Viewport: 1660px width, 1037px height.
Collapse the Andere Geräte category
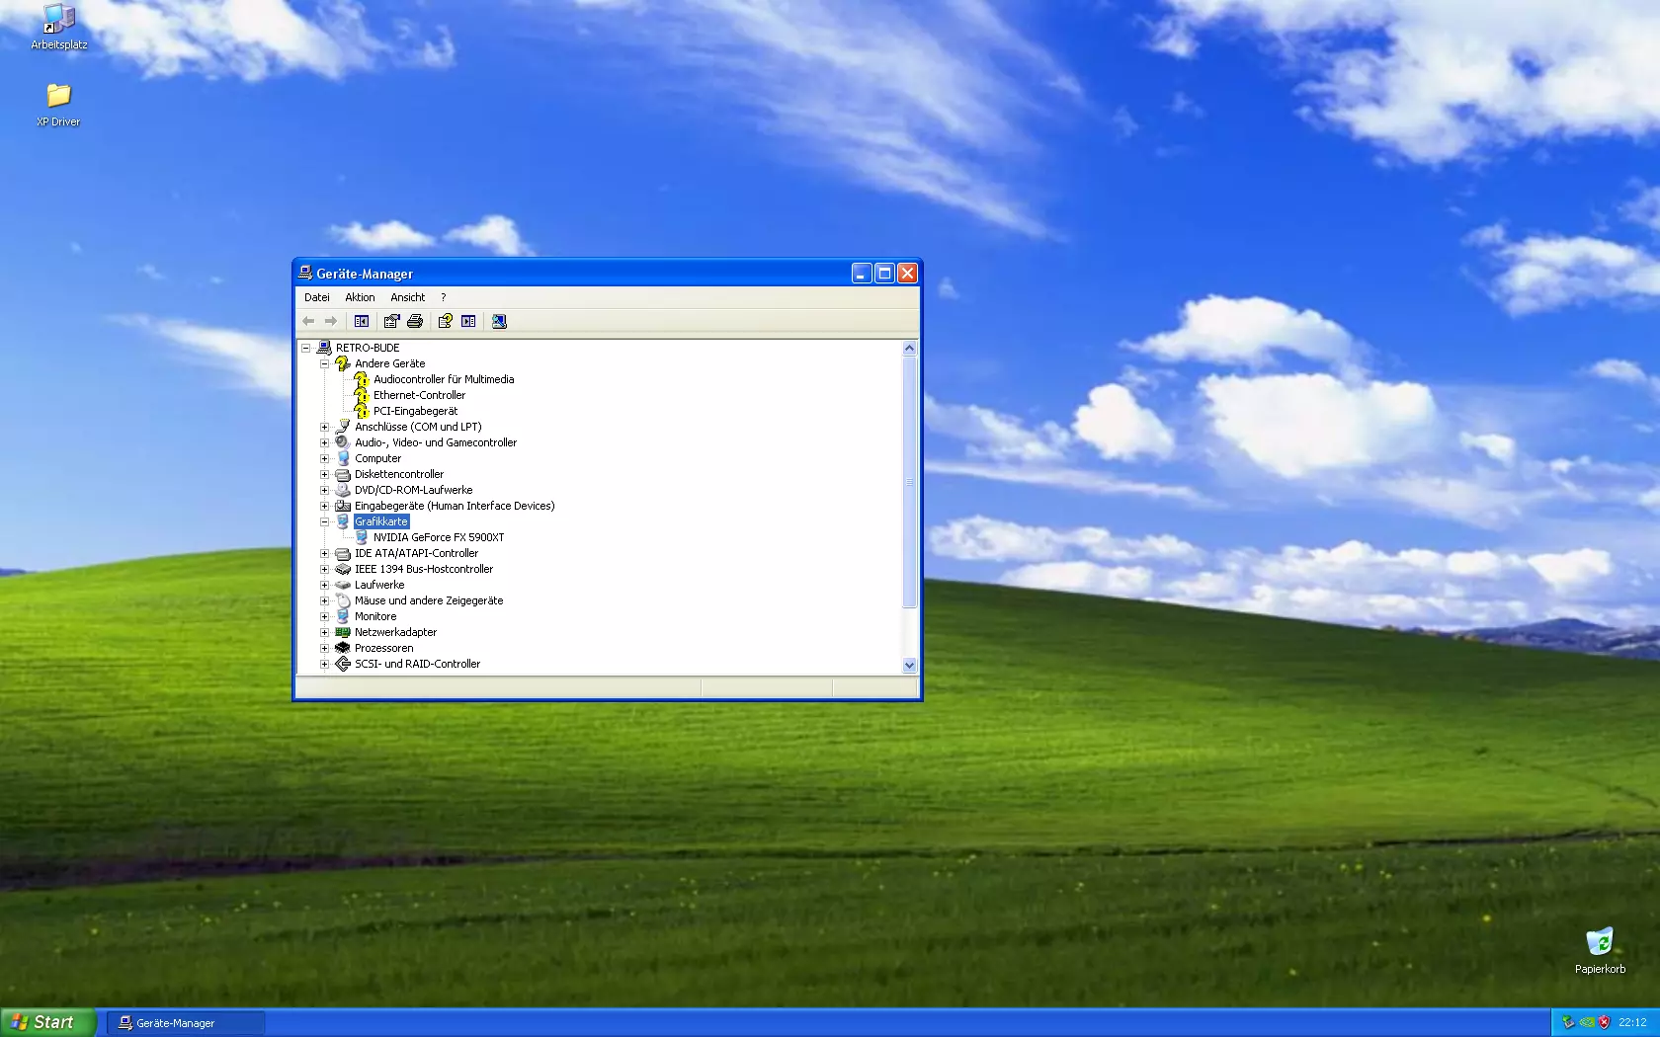tap(324, 363)
